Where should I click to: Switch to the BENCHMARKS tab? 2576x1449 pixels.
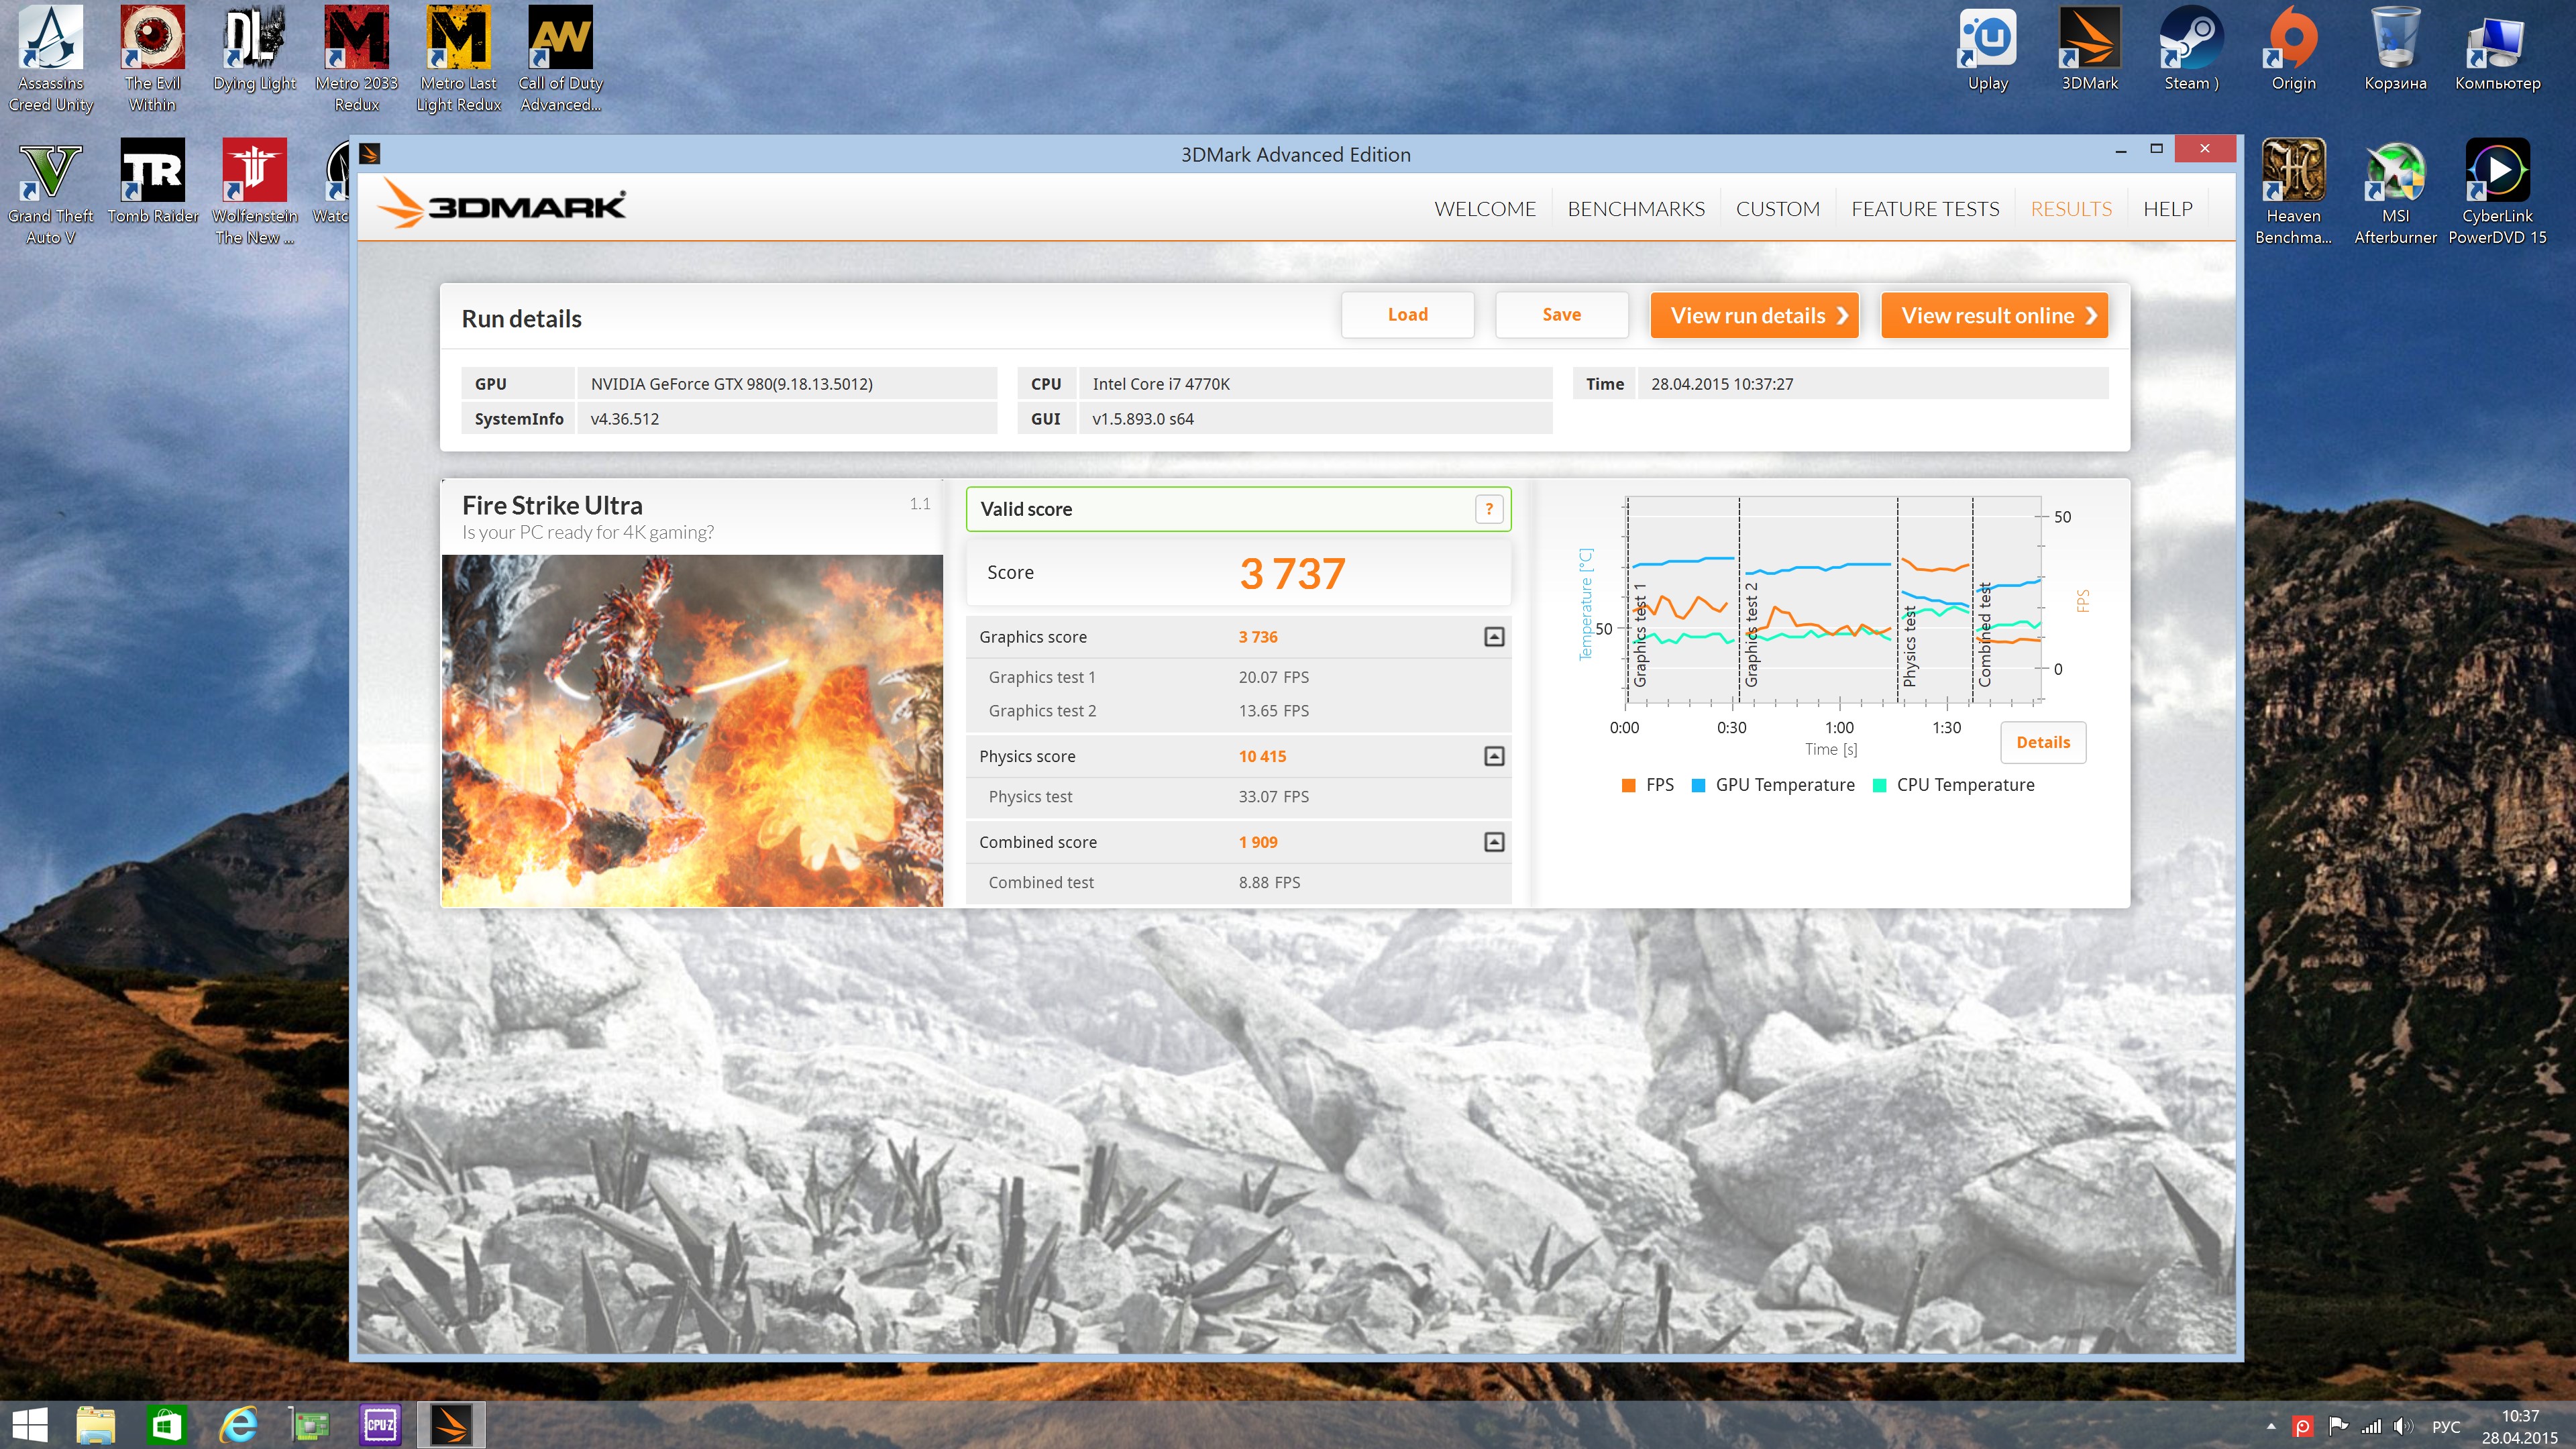tap(1635, 209)
